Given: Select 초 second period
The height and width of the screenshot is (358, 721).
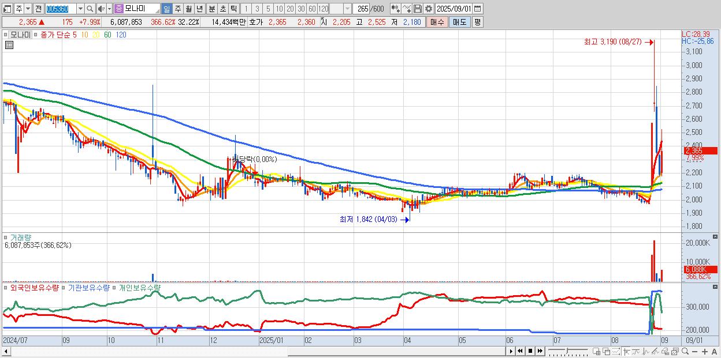Looking at the screenshot, I should click(223, 9).
